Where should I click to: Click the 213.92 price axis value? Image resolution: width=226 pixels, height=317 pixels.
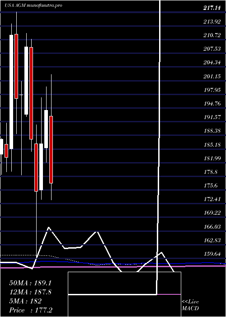(212, 22)
